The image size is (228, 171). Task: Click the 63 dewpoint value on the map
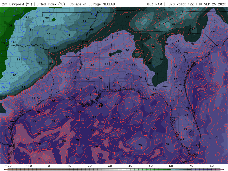tap(48, 34)
